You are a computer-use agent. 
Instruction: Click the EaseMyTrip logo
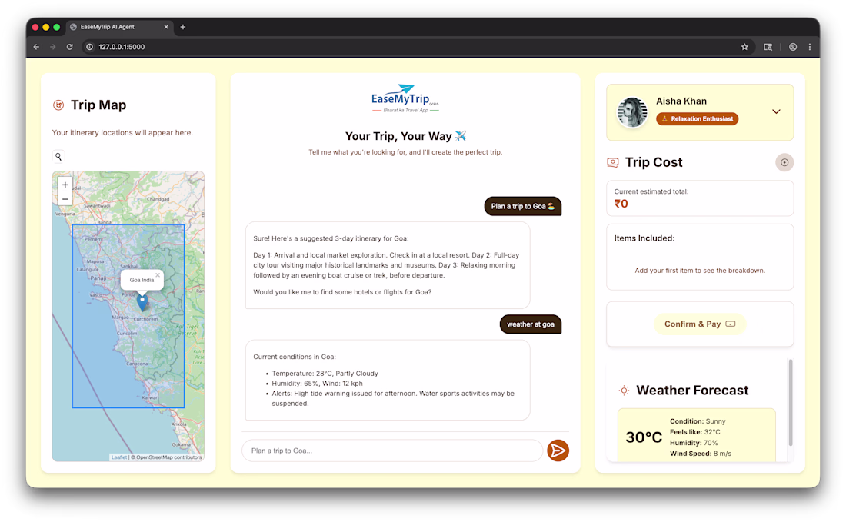pos(405,98)
